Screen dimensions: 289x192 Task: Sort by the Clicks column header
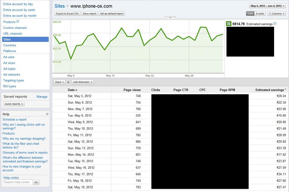tap(156, 90)
